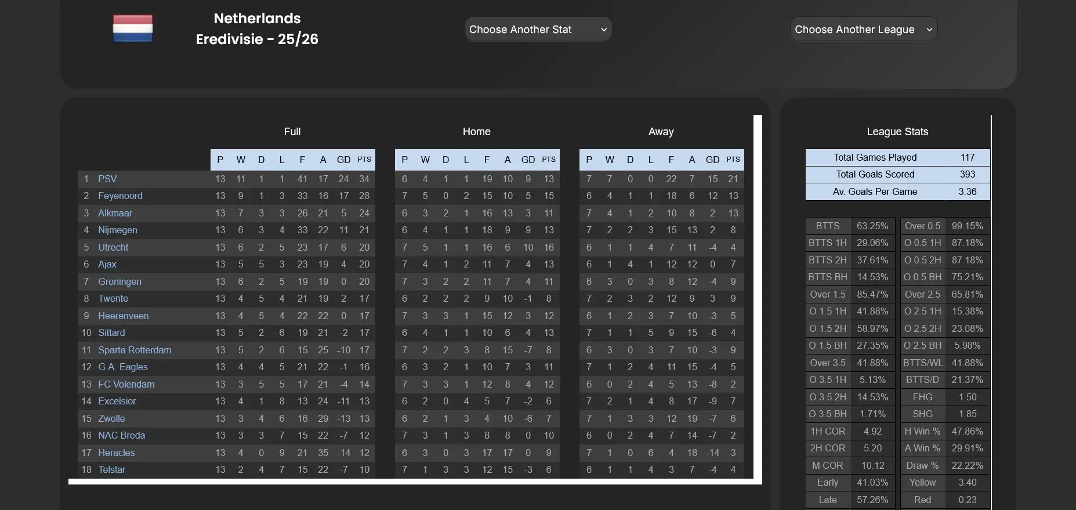Click the Over 2.5 stat label

[923, 294]
